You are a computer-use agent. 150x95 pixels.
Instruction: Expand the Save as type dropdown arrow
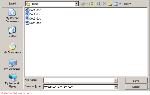click(x=116, y=87)
